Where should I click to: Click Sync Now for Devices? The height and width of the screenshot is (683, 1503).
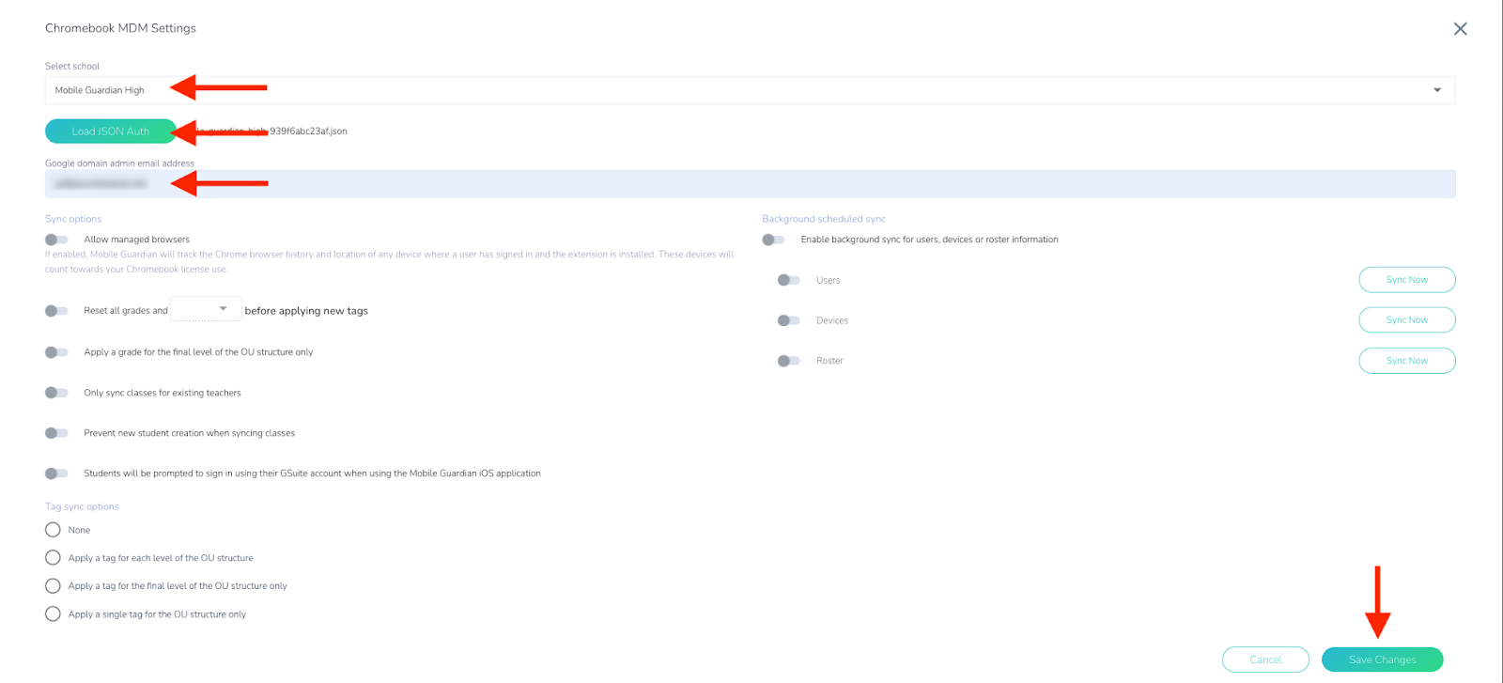point(1406,320)
